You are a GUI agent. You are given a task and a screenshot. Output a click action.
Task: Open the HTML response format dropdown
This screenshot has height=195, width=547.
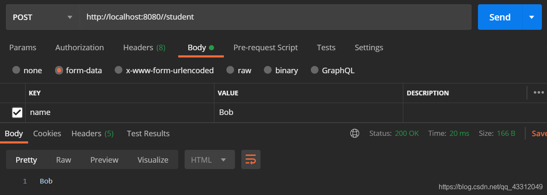[209, 160]
